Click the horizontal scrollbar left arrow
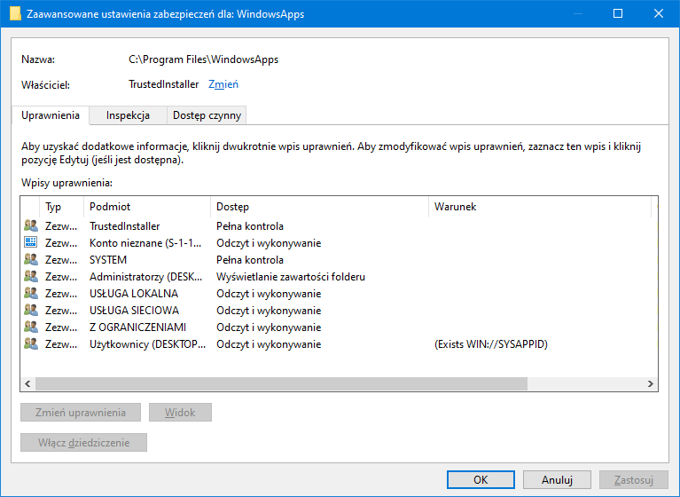 [27, 383]
